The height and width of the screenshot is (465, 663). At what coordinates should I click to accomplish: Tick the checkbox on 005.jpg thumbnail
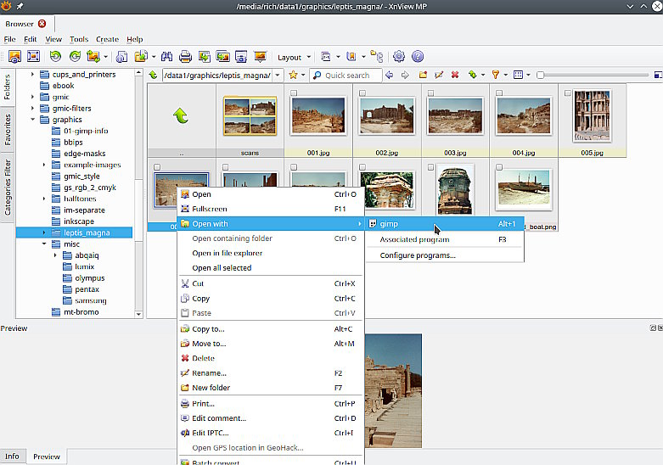pyautogui.click(x=568, y=93)
